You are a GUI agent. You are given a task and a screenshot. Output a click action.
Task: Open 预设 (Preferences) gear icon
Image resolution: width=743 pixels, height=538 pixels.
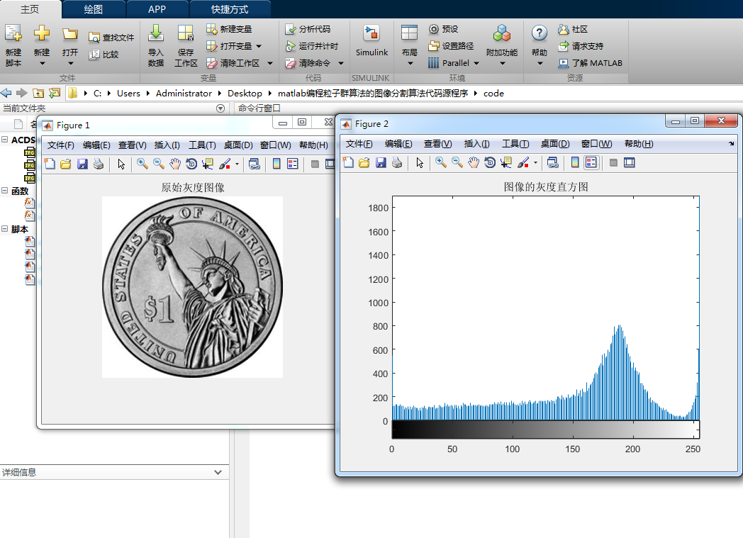click(433, 29)
